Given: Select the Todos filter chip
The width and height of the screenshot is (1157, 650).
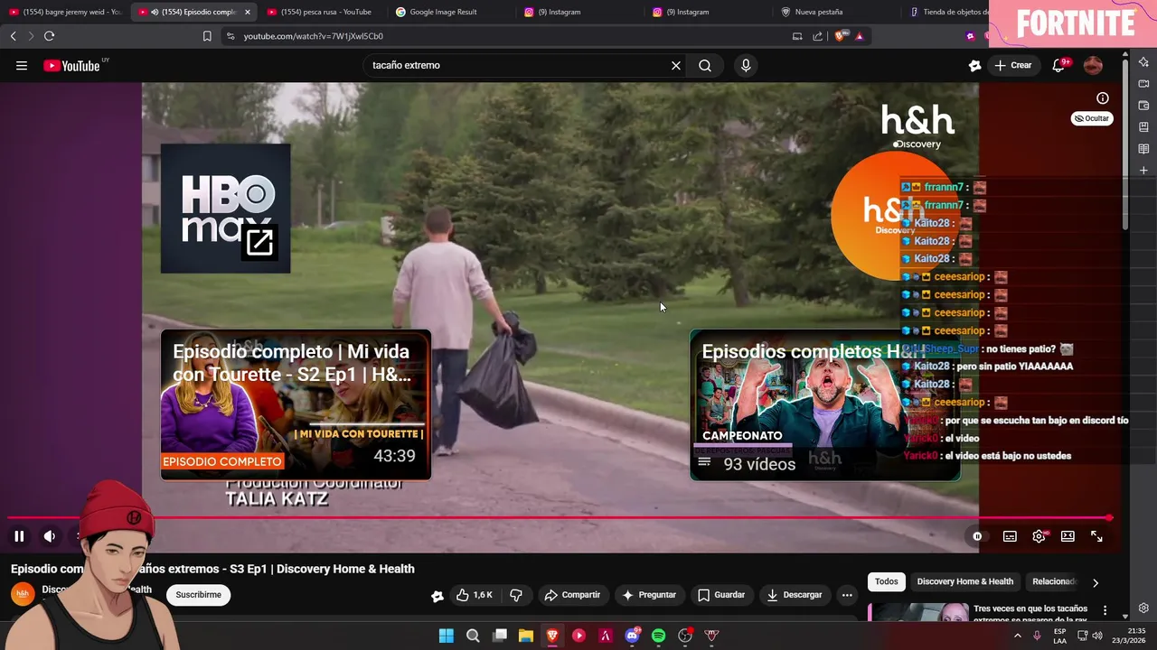Looking at the screenshot, I should [887, 581].
